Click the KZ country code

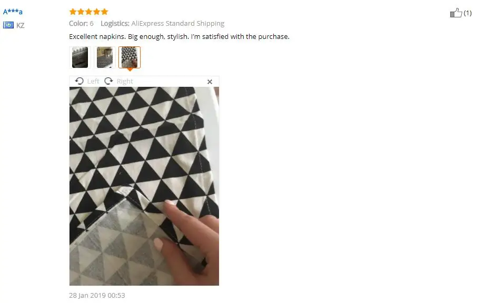pyautogui.click(x=21, y=25)
